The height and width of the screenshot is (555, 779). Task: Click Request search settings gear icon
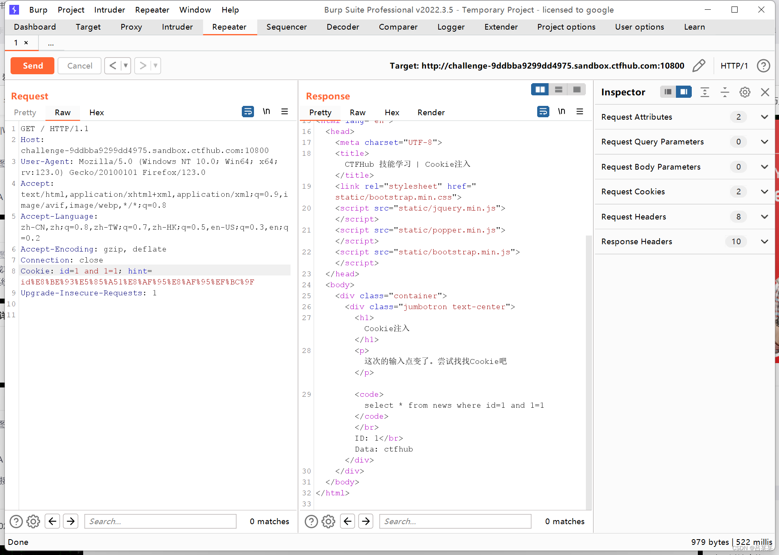(x=33, y=521)
